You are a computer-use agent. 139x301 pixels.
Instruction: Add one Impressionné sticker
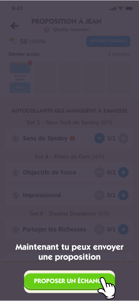coord(123,195)
